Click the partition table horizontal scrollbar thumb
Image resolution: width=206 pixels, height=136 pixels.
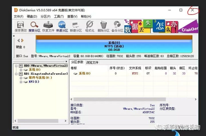(120, 99)
